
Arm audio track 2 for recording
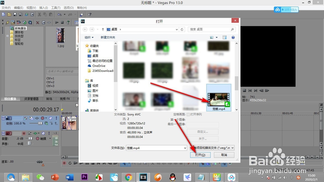click(x=24, y=133)
